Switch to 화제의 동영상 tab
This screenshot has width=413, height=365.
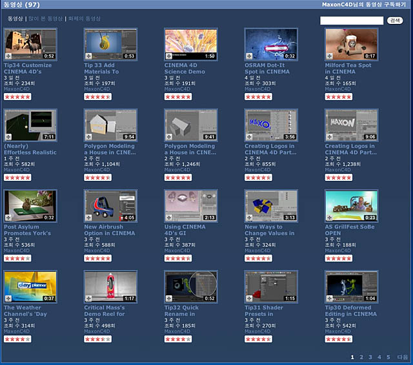[x=85, y=19]
